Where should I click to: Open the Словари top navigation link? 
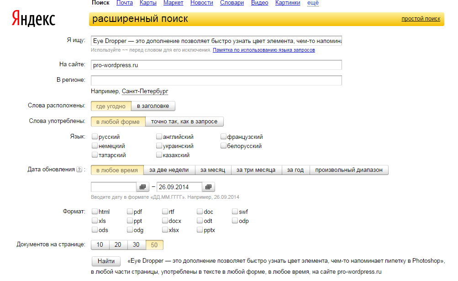(x=232, y=3)
